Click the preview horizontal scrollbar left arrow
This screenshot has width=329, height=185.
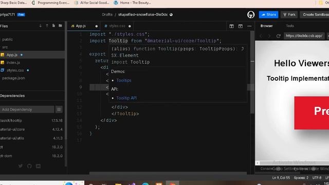click(x=258, y=163)
